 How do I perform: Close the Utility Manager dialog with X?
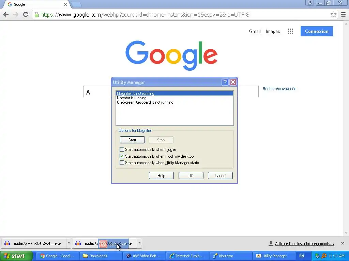(233, 82)
